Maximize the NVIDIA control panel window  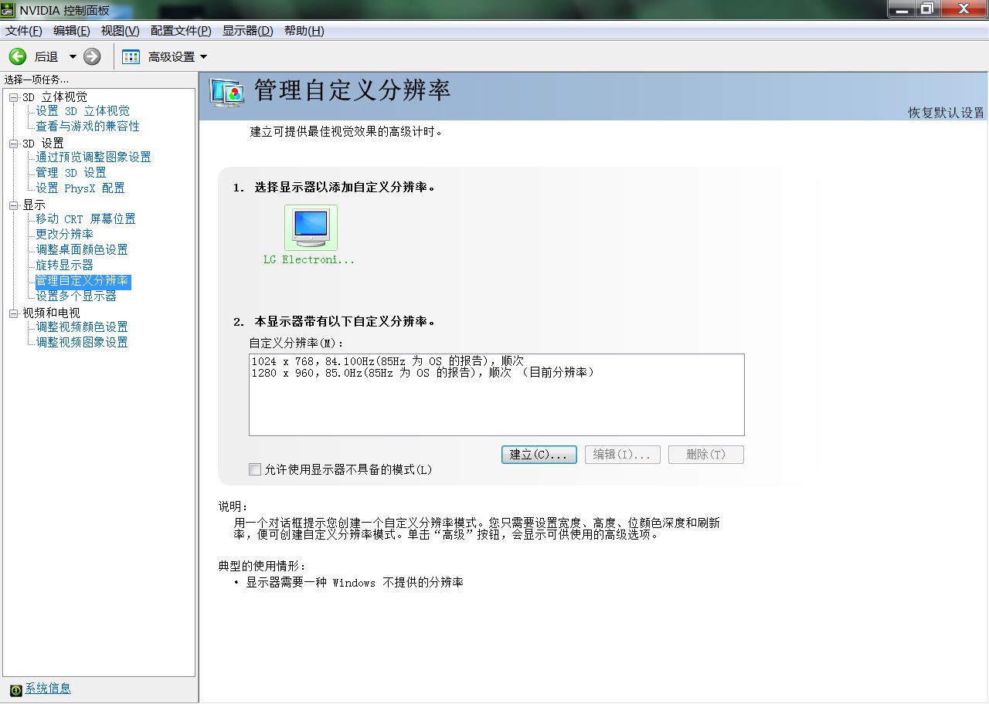tap(926, 8)
